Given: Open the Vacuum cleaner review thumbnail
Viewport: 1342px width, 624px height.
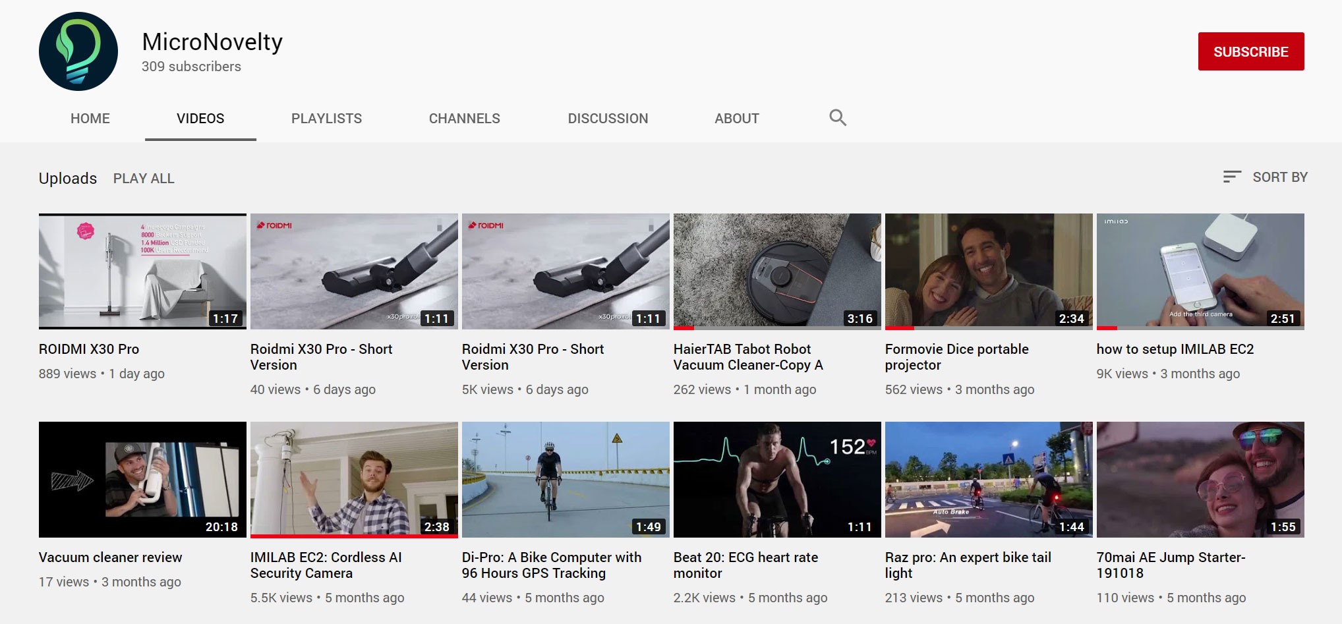Looking at the screenshot, I should coord(142,480).
